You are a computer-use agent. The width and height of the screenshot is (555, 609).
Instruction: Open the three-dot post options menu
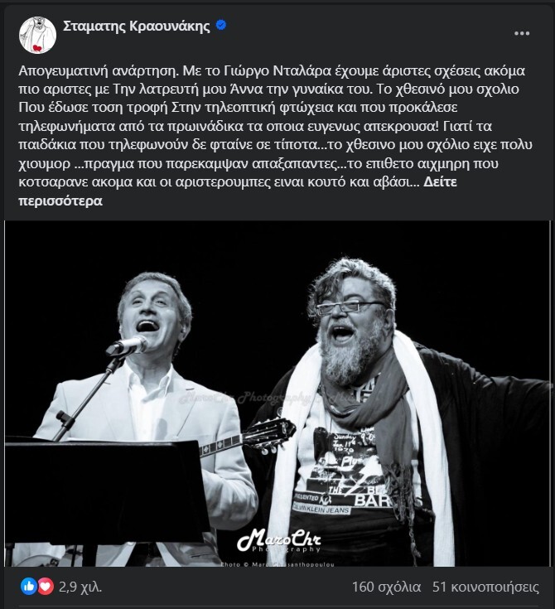(522, 33)
